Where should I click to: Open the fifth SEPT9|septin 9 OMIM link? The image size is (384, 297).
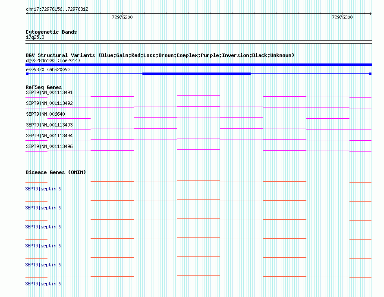(43, 265)
